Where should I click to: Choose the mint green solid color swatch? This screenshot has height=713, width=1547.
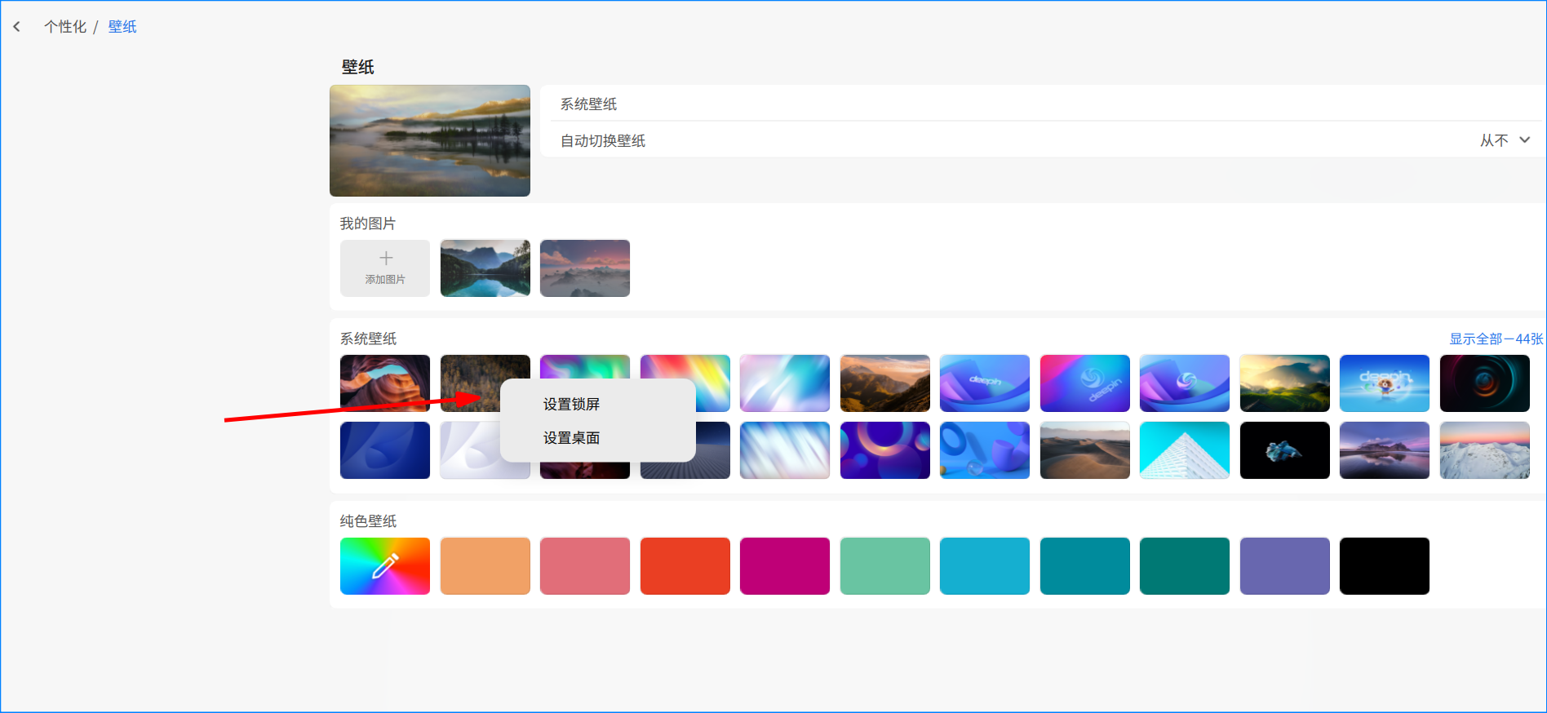click(885, 565)
